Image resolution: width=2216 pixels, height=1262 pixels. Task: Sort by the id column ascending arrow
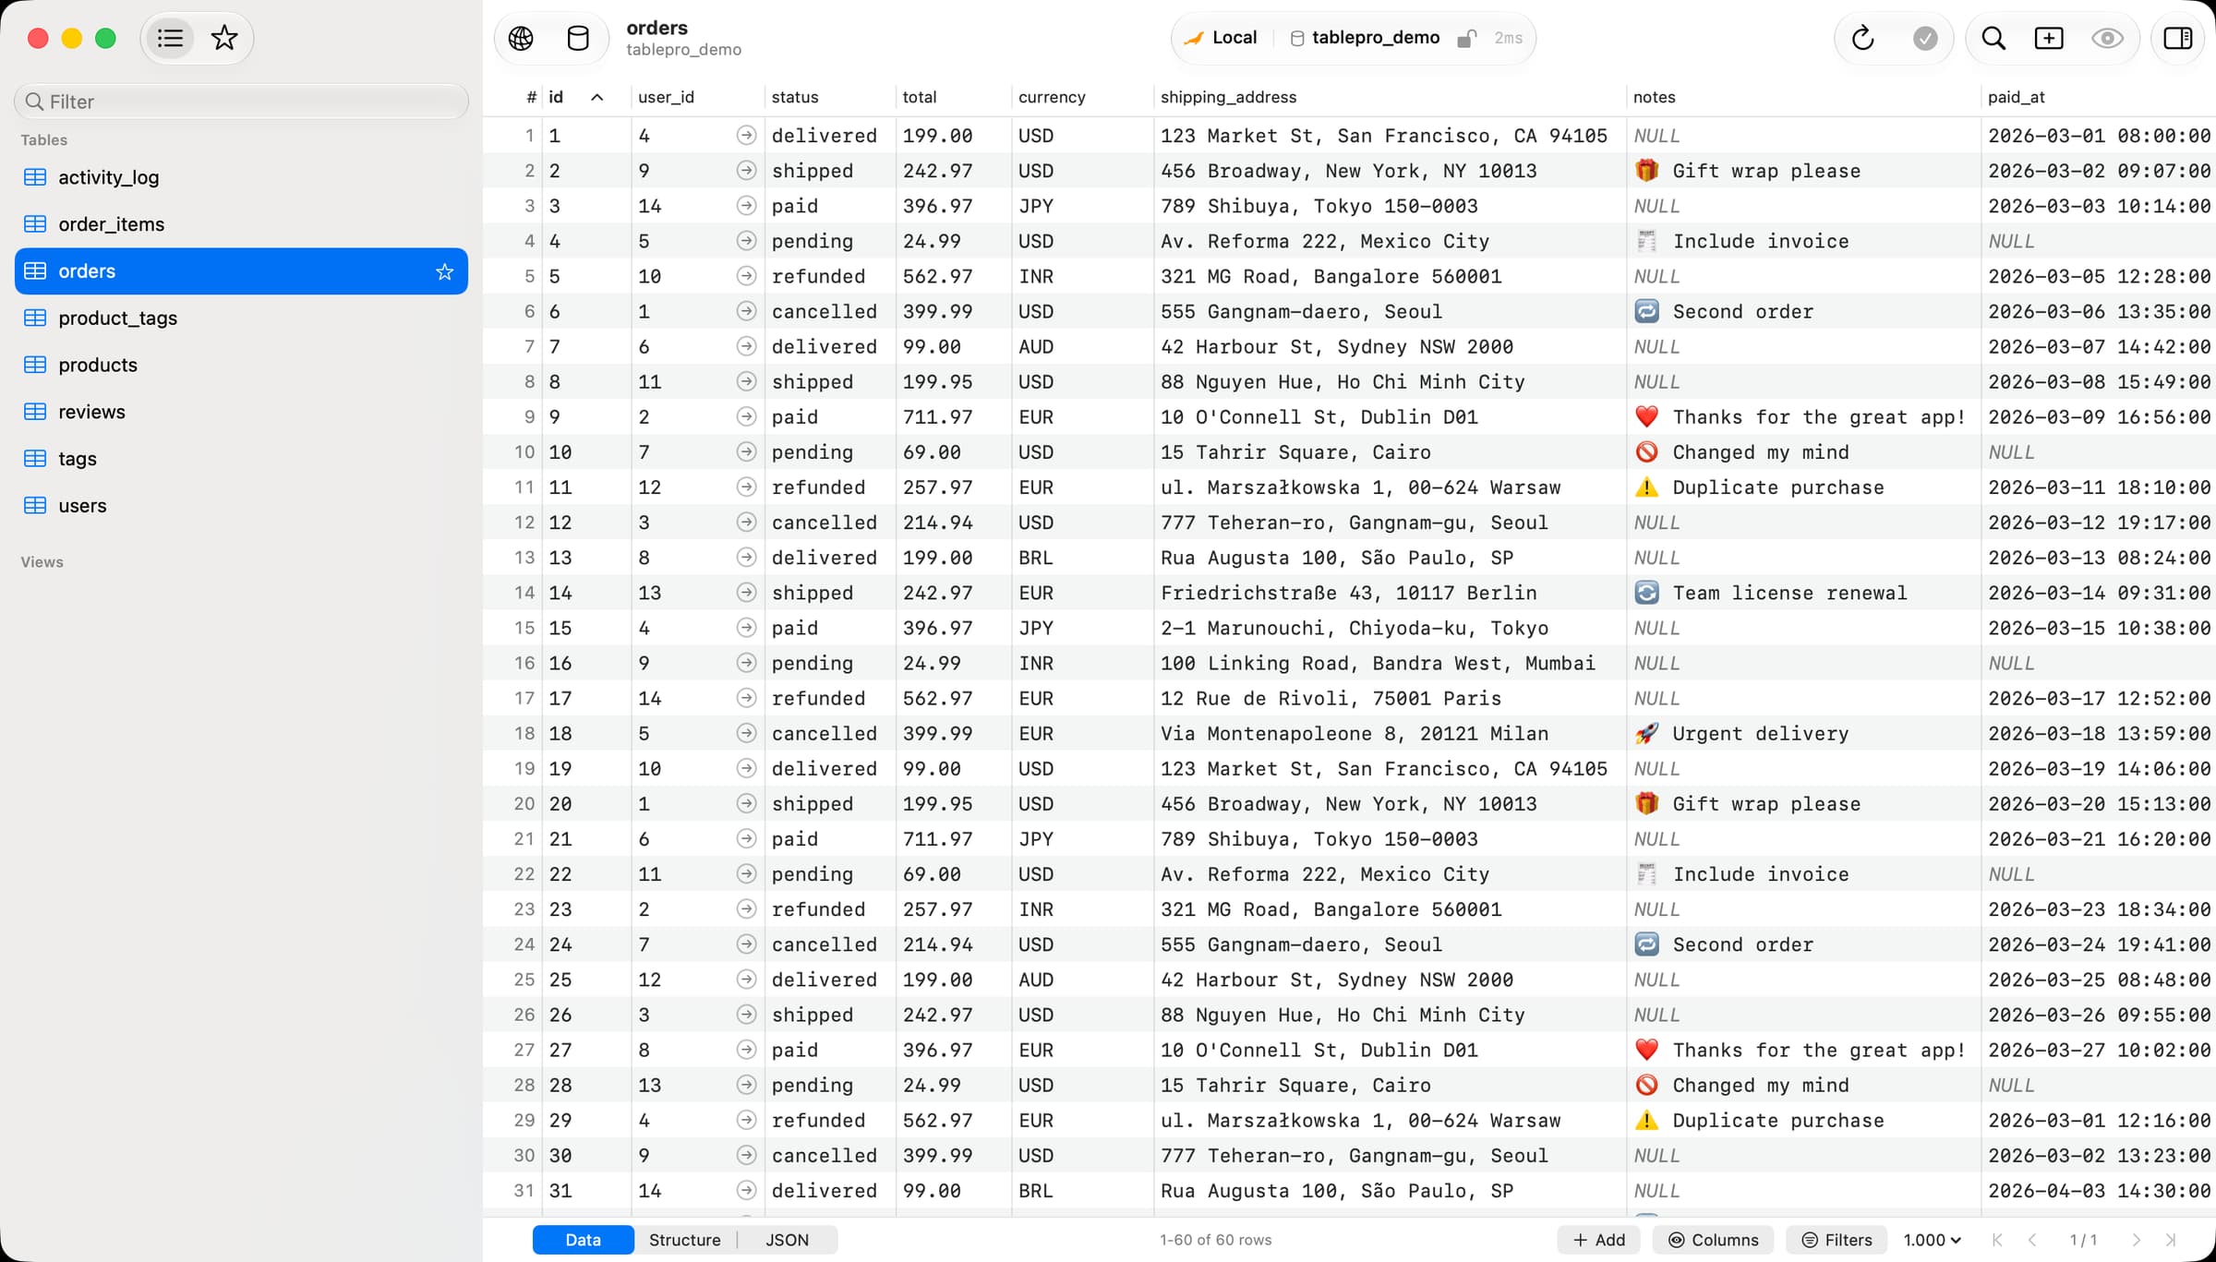(x=597, y=97)
